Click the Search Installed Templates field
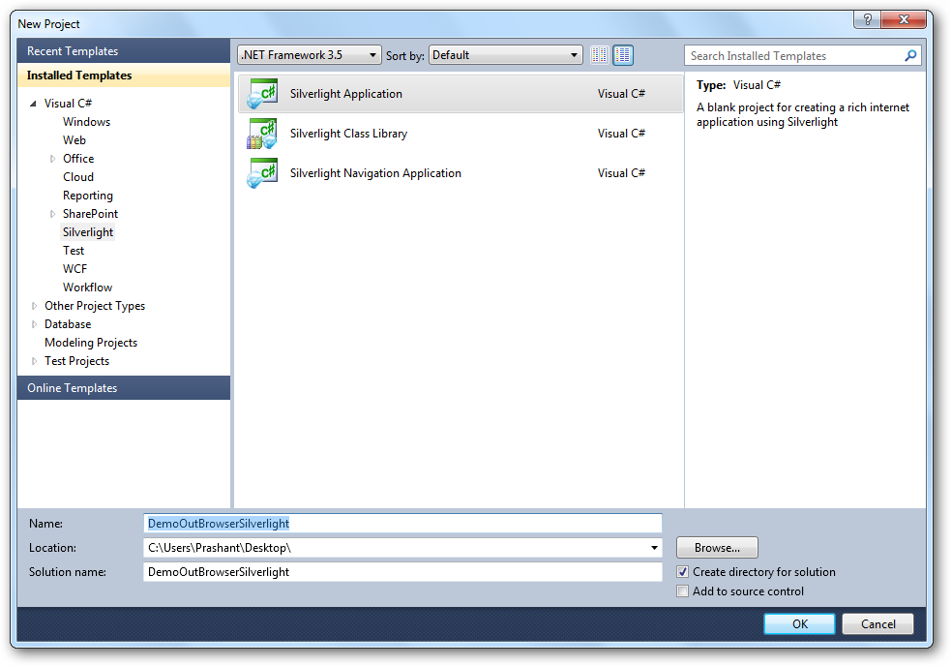This screenshot has height=666, width=951. point(794,56)
